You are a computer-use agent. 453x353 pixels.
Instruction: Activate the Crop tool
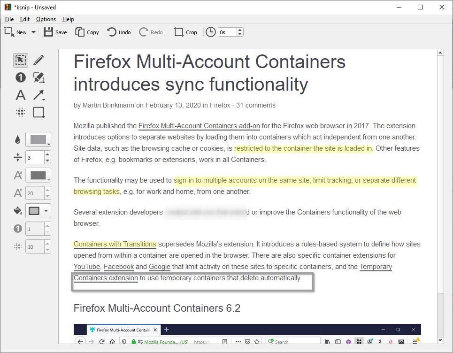(185, 32)
